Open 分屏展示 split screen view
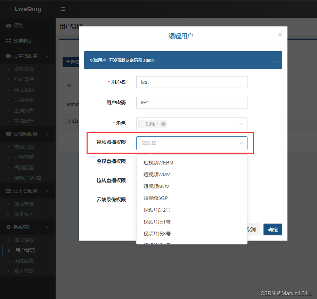Image resolution: width=317 pixels, height=299 pixels. [23, 41]
